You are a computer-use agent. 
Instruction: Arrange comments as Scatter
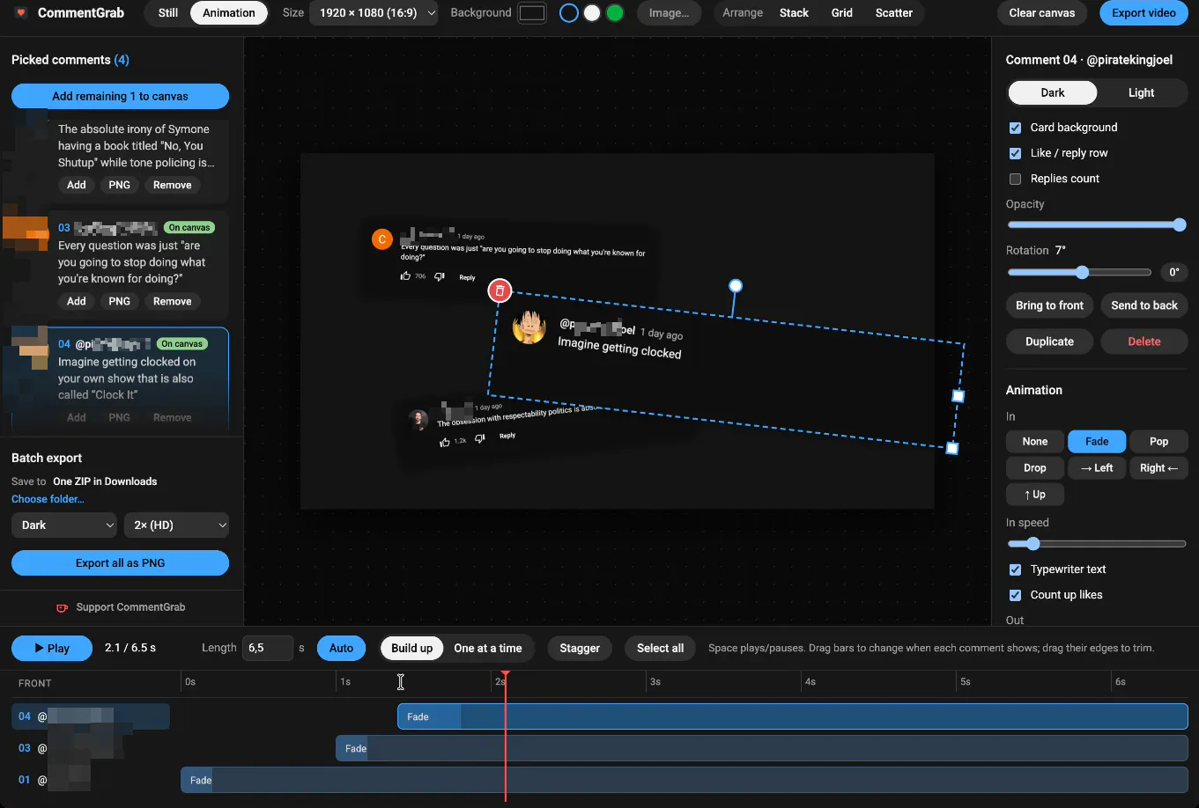pyautogui.click(x=894, y=13)
